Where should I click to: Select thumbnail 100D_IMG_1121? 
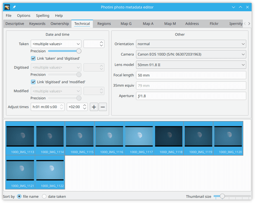click(20, 172)
